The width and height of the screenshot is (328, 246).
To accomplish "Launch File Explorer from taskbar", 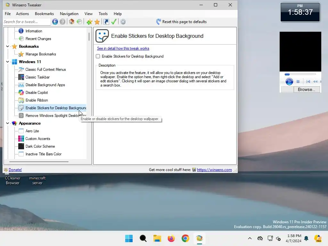I will click(157, 238).
